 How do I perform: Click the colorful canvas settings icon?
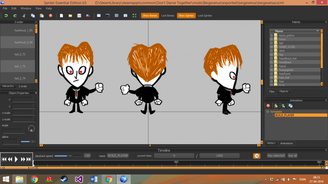125,16
